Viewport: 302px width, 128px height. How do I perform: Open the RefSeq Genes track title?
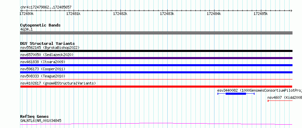tap(35, 117)
